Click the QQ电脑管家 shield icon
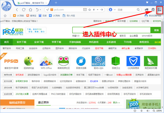This screenshot has width=164, height=113. coord(133,61)
